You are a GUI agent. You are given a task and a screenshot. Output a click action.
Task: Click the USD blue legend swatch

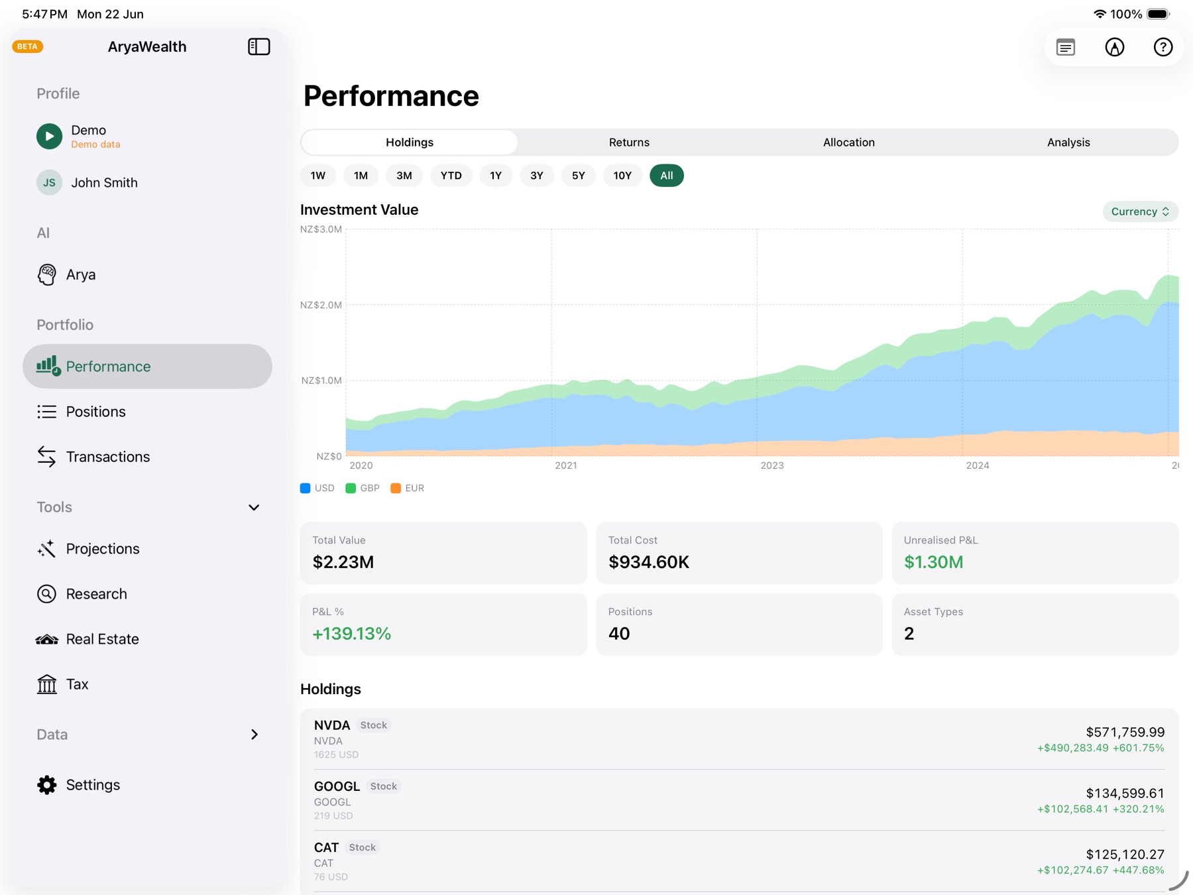306,488
